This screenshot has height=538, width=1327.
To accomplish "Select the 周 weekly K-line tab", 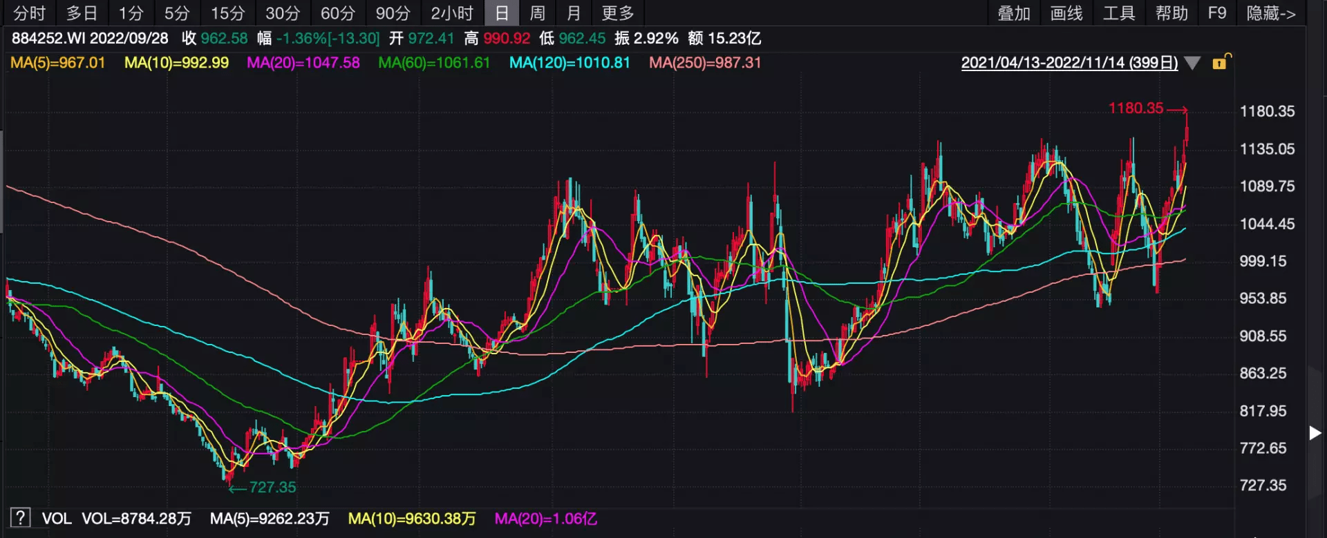I will [537, 13].
